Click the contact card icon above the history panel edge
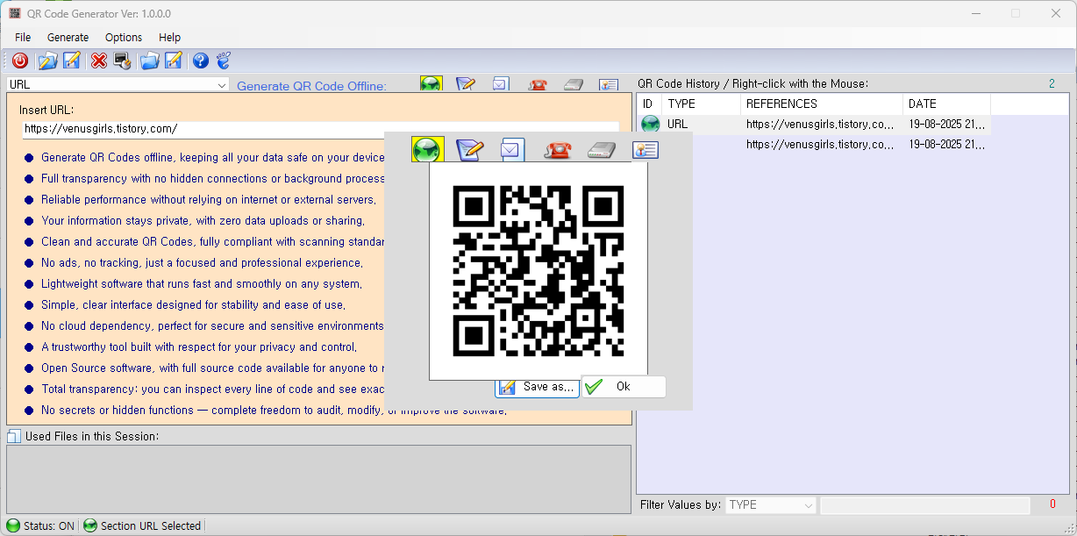The width and height of the screenshot is (1077, 536). pyautogui.click(x=609, y=85)
